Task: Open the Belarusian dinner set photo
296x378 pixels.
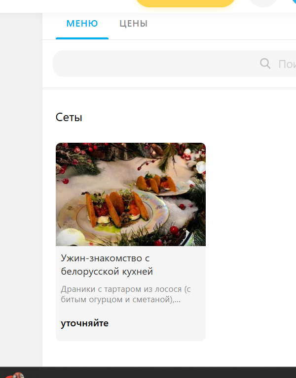Action: (131, 194)
